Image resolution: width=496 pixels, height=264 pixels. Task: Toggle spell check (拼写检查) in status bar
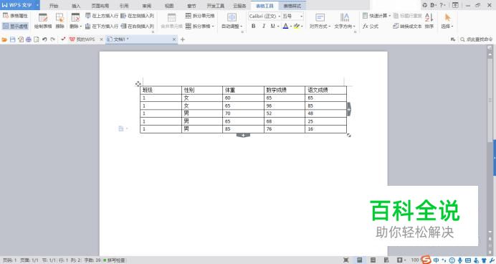pyautogui.click(x=114, y=260)
